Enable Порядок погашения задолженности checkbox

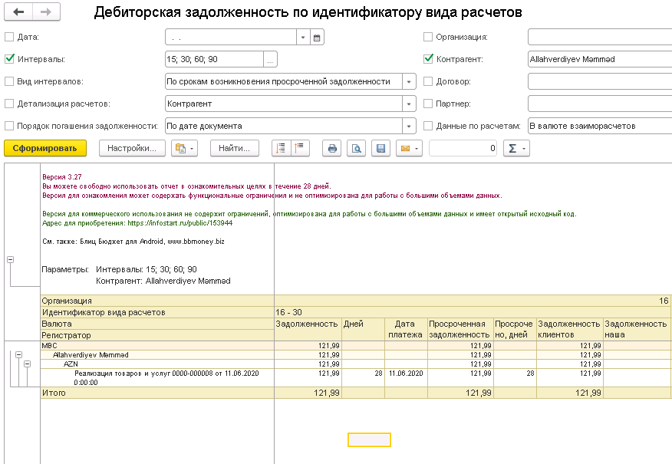(9, 126)
